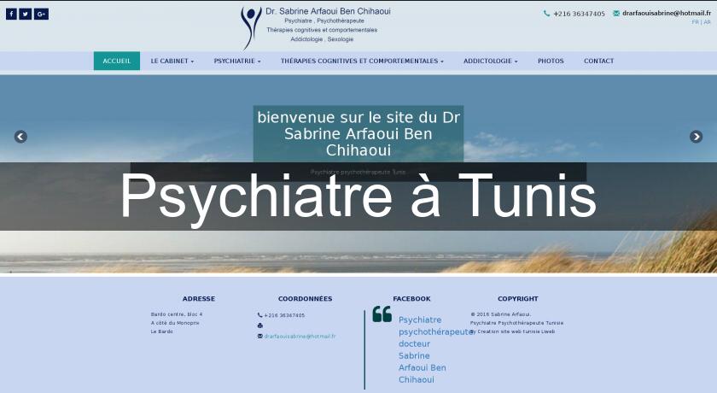The height and width of the screenshot is (393, 717).
Task: Open the Accueil home tab
Action: [x=117, y=61]
